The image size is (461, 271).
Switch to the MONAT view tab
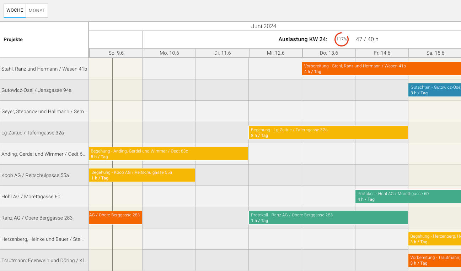[37, 11]
